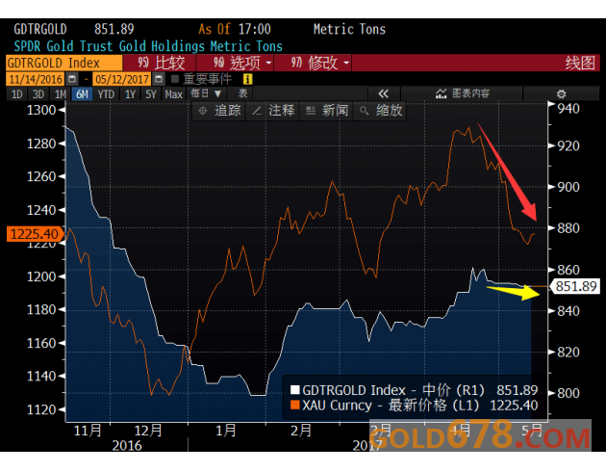The width and height of the screenshot is (606, 472).
Task: Open the 96 选项 dropdown menu
Action: (x=236, y=63)
